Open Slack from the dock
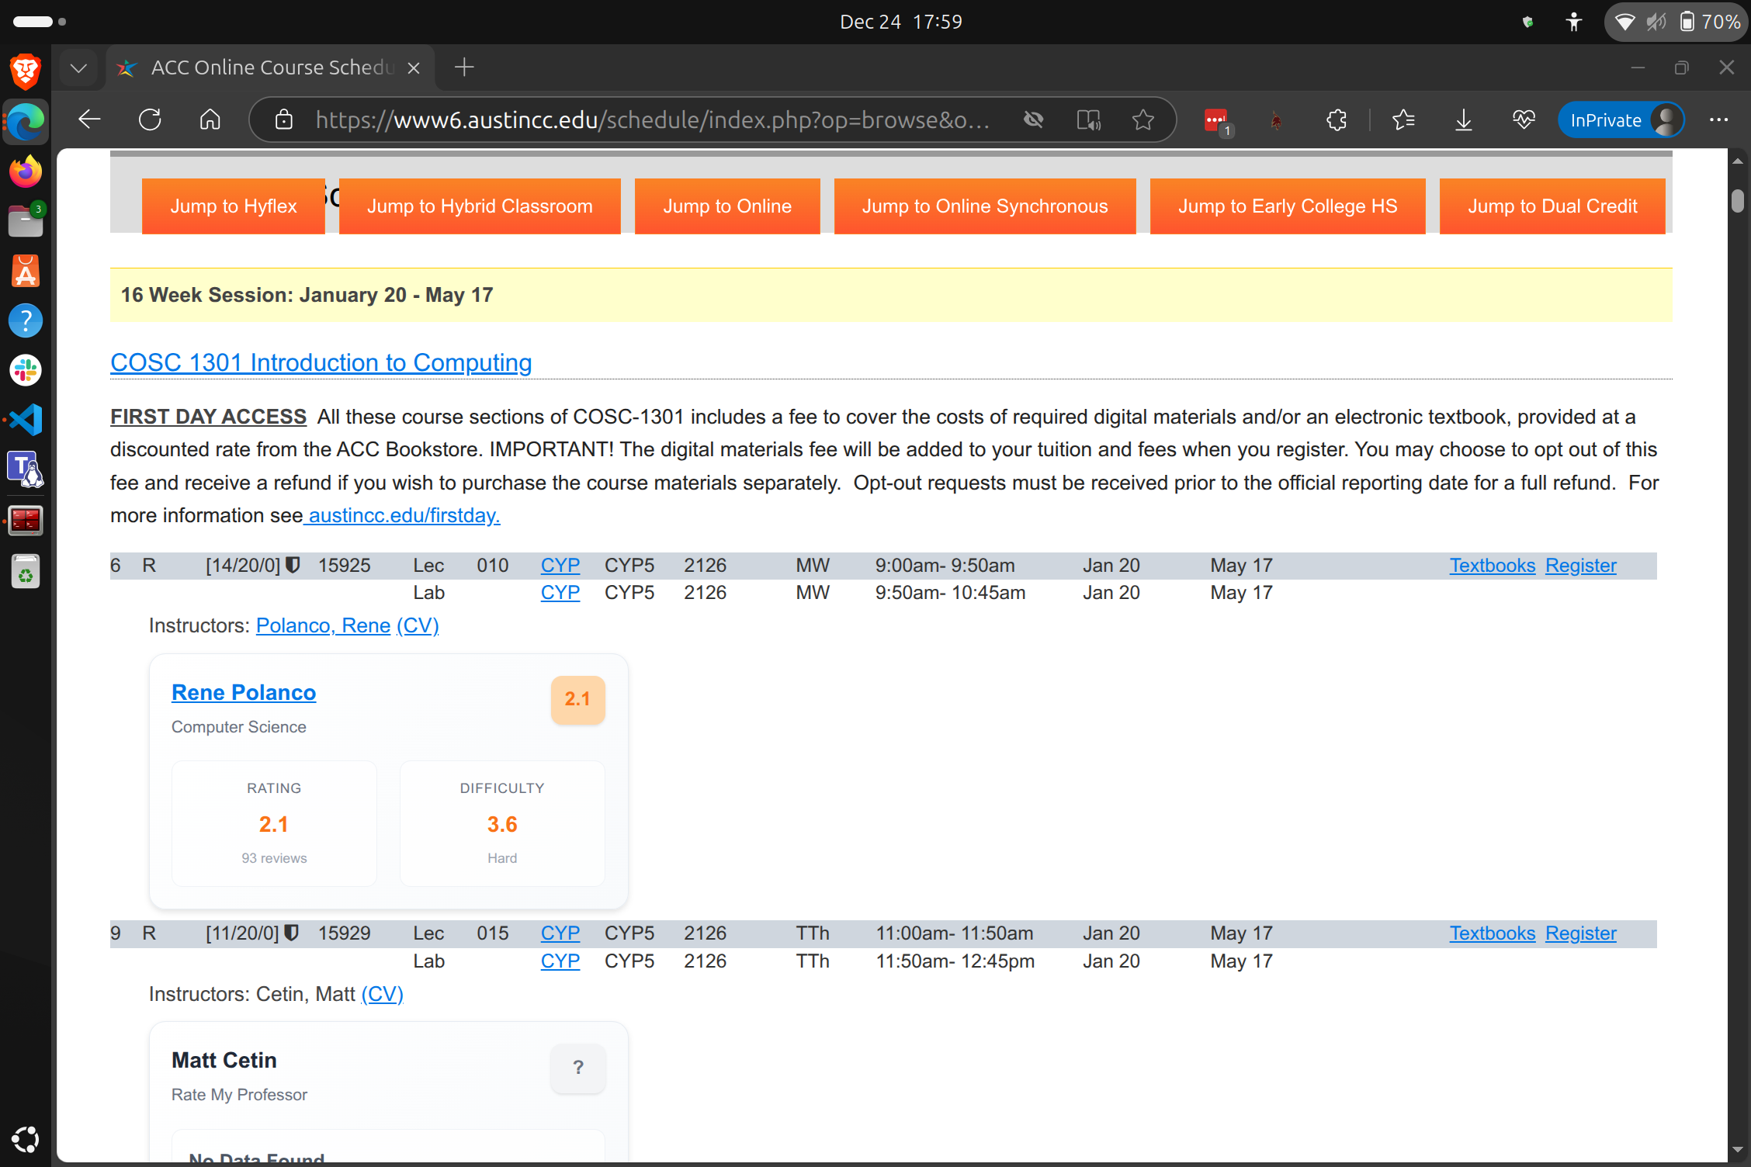The width and height of the screenshot is (1751, 1167). [26, 370]
